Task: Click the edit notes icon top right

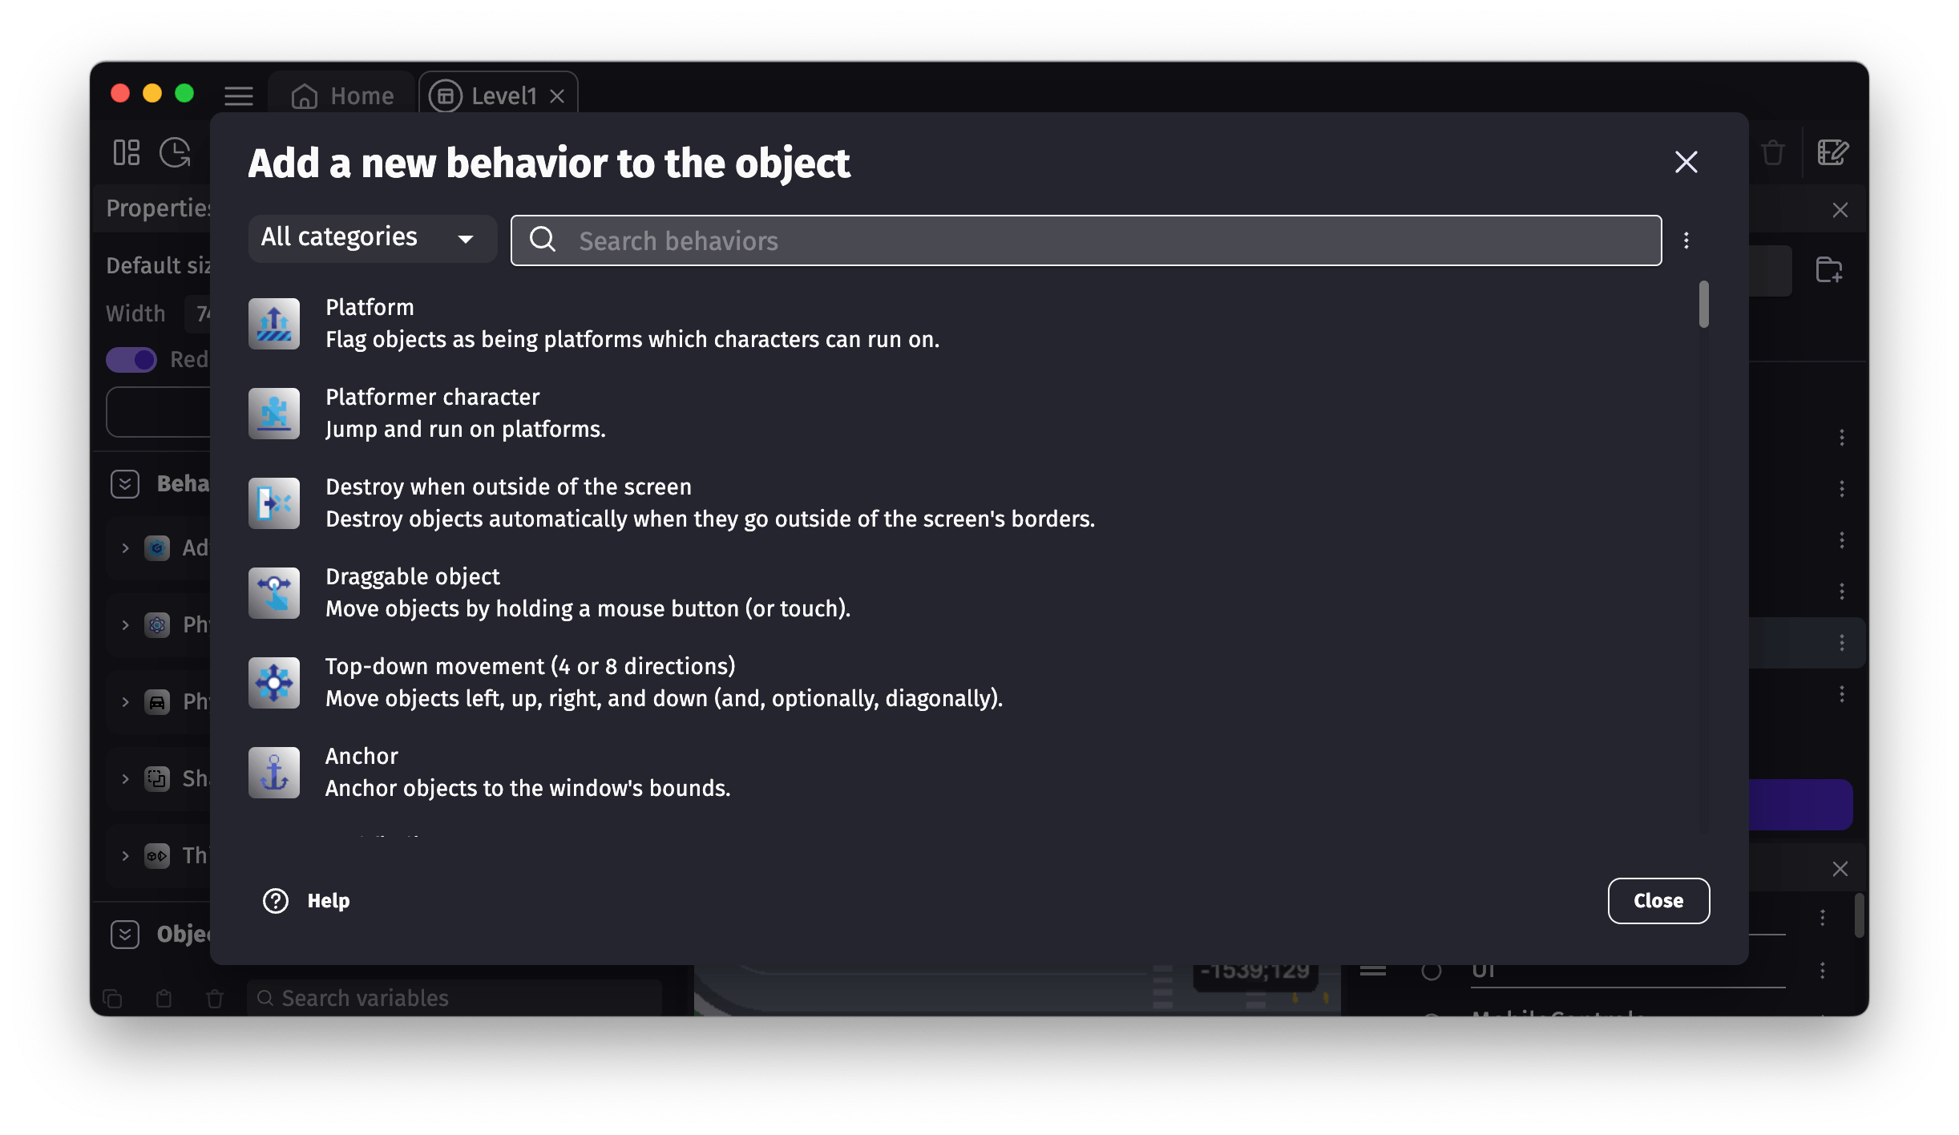Action: point(1834,153)
